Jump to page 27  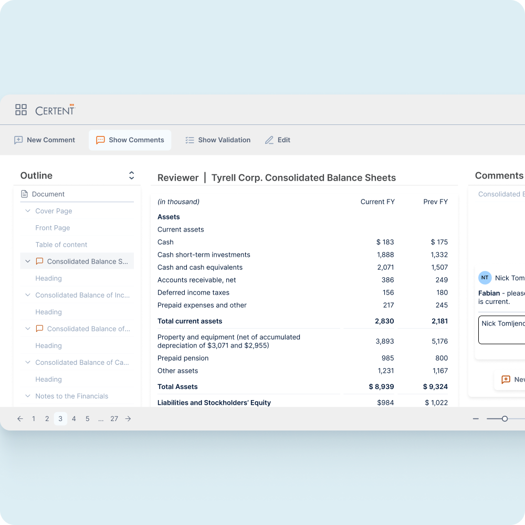tap(114, 419)
